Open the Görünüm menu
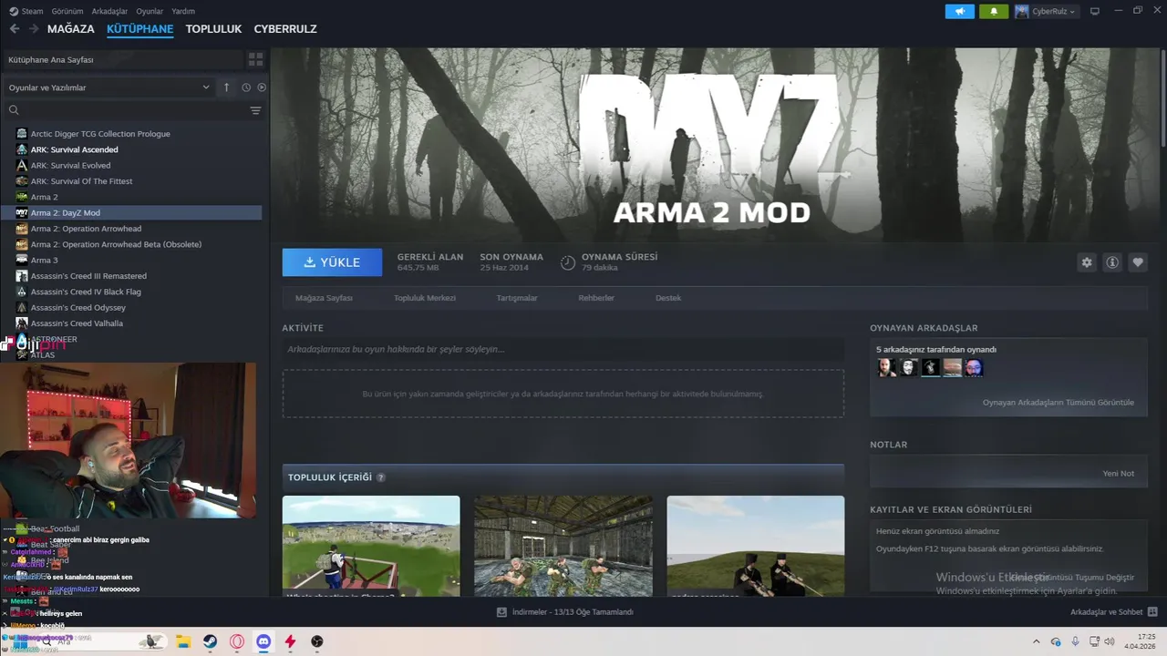The image size is (1167, 656). 67,11
